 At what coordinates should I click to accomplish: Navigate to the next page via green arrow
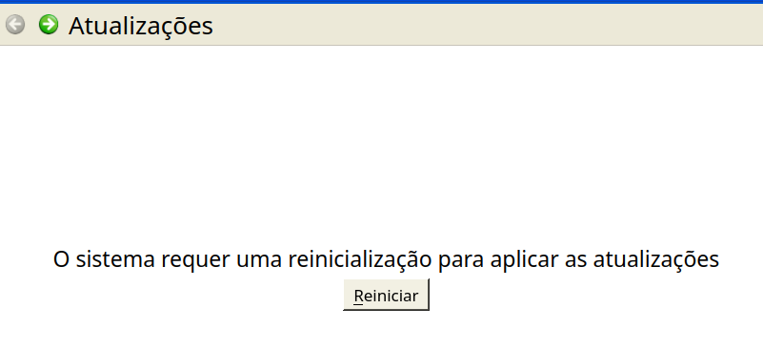pos(49,25)
